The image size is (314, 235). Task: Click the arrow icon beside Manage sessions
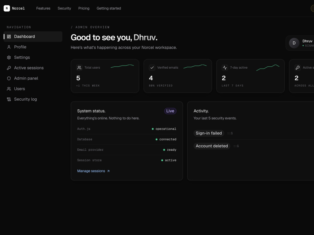point(108,171)
